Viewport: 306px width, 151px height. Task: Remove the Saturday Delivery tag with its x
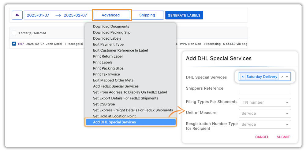(x=243, y=77)
